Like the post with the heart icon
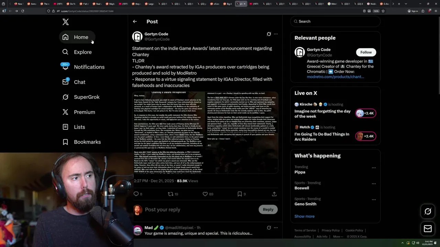Image resolution: width=440 pixels, height=247 pixels. [205, 194]
